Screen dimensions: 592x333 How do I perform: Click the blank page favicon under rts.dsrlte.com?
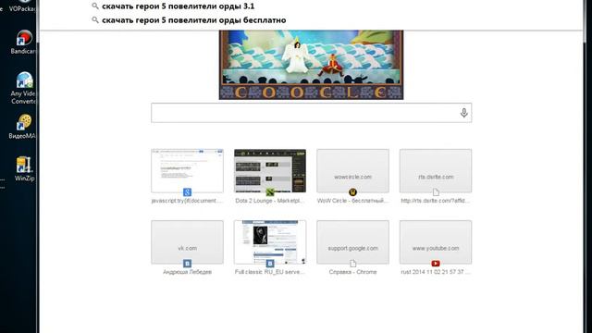[436, 192]
